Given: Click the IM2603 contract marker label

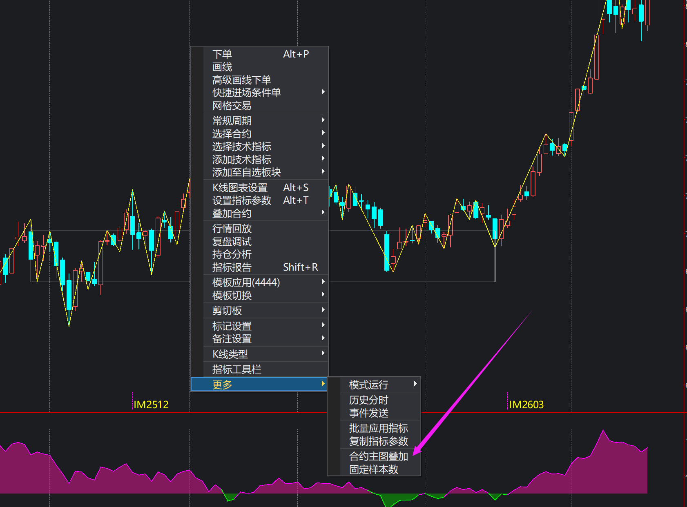Looking at the screenshot, I should 526,405.
